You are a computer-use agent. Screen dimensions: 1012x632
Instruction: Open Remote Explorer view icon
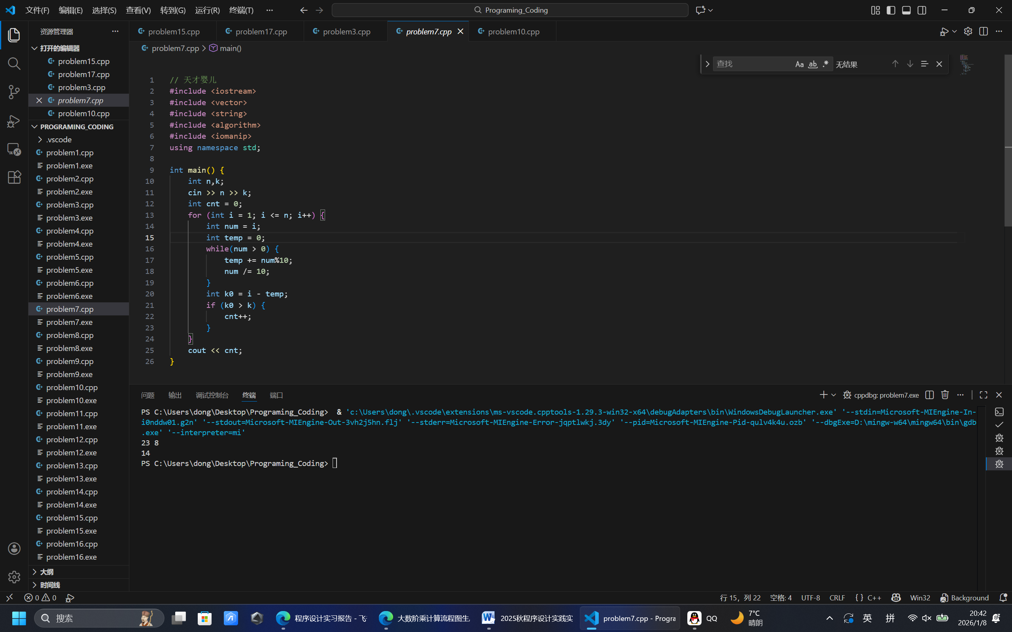point(14,149)
